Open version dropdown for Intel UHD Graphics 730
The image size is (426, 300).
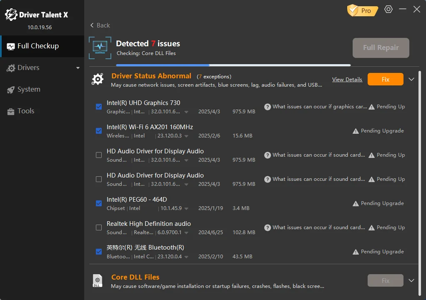pyautogui.click(x=186, y=112)
